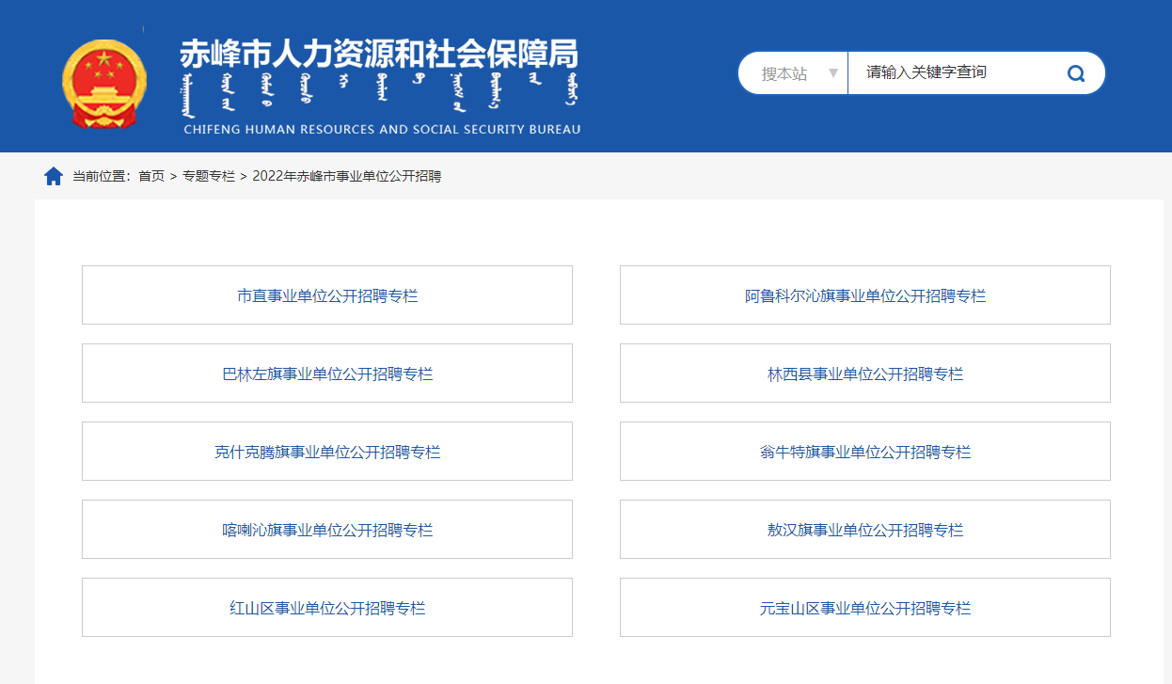
Task: Select 巴林左旗事业单位公开招聘专栏
Action: [327, 374]
